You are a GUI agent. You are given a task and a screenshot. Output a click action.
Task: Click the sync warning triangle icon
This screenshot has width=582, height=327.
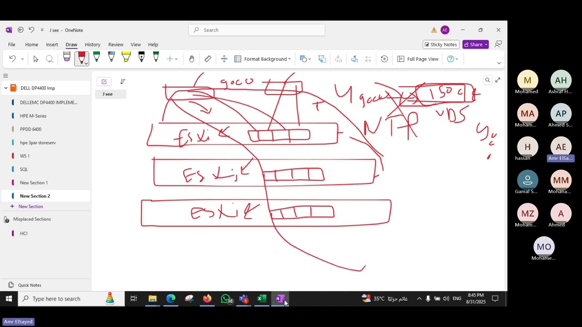(434, 30)
